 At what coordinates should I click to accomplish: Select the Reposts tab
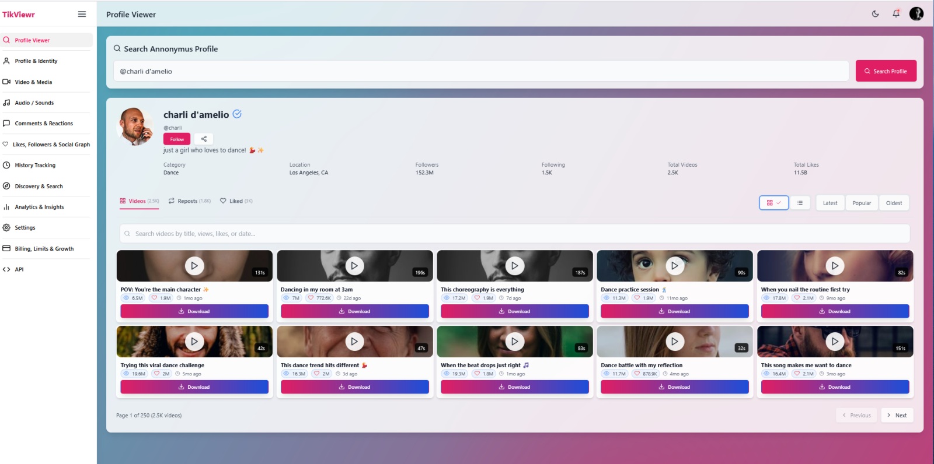tap(189, 201)
